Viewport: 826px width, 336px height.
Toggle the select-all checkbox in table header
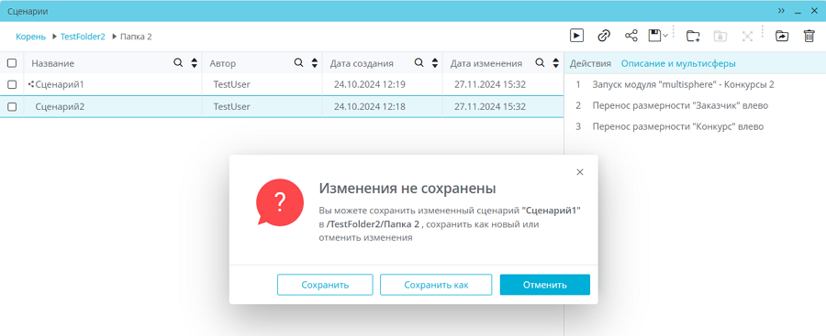tap(12, 63)
